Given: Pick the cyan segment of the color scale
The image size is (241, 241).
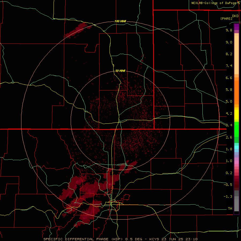Looking at the screenshot, I should pyautogui.click(x=236, y=147).
